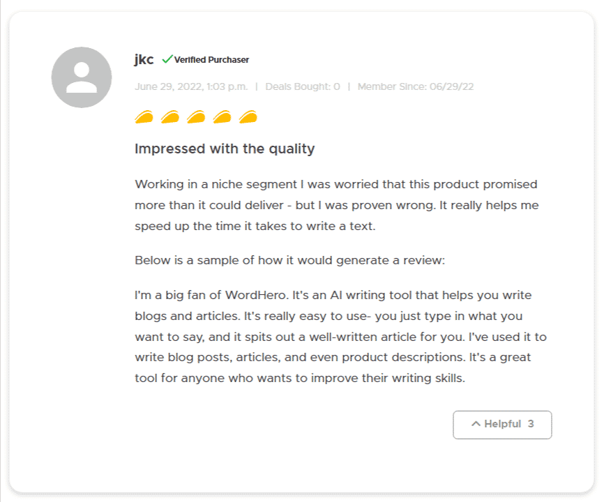
Task: Click the fifth taco rating icon
Action: 248,116
